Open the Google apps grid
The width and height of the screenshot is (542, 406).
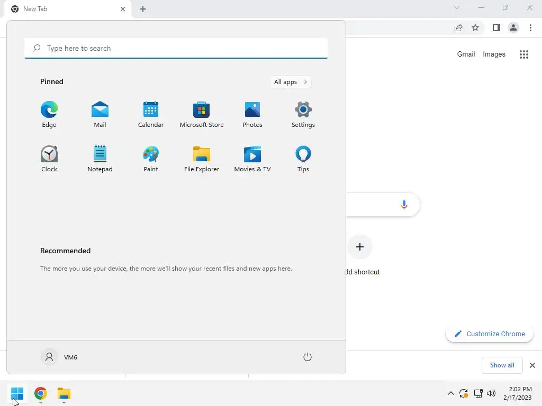tap(524, 54)
